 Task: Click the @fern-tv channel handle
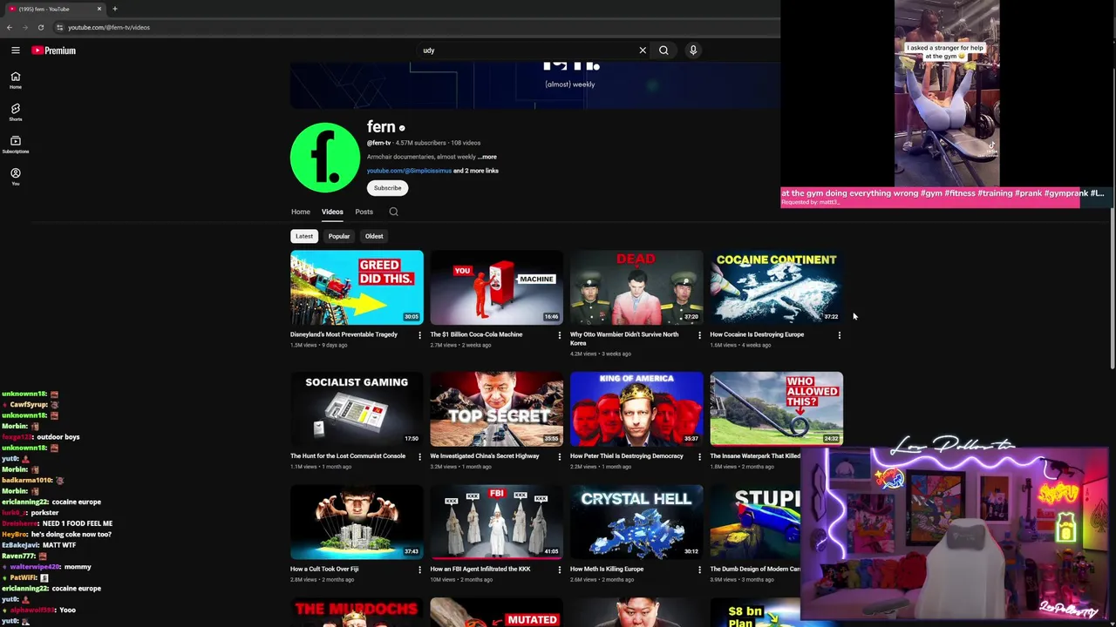[379, 143]
